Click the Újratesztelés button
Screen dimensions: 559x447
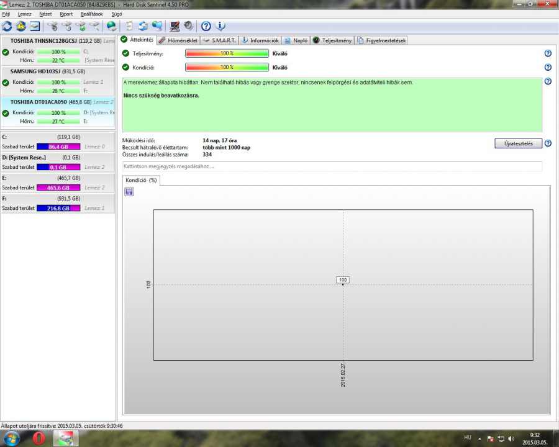pos(519,143)
